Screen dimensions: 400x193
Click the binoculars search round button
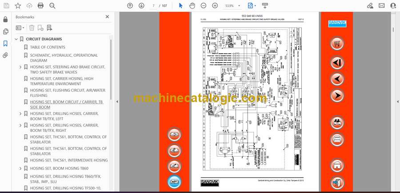(x=337, y=122)
